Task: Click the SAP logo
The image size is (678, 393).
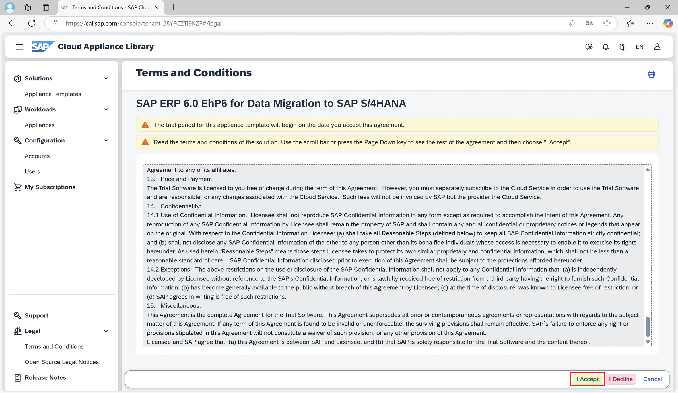Action: [43, 47]
